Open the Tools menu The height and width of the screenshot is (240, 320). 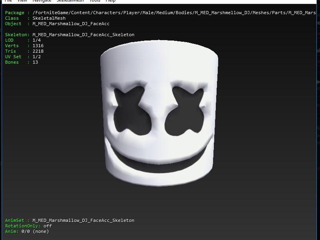[x=95, y=1]
